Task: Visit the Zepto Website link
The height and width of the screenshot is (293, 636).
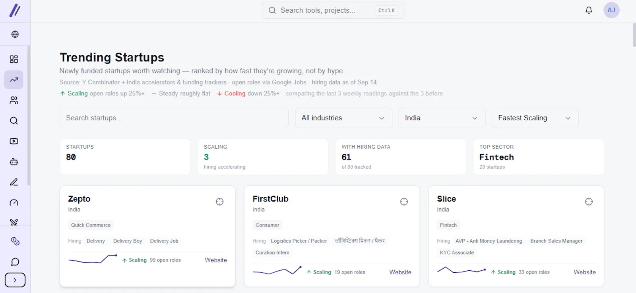Action: [216, 260]
